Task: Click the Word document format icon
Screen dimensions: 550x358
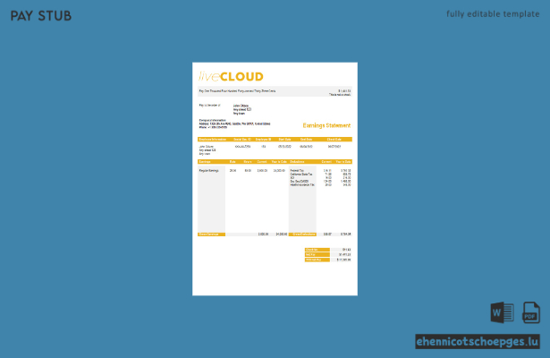Action: (x=503, y=312)
